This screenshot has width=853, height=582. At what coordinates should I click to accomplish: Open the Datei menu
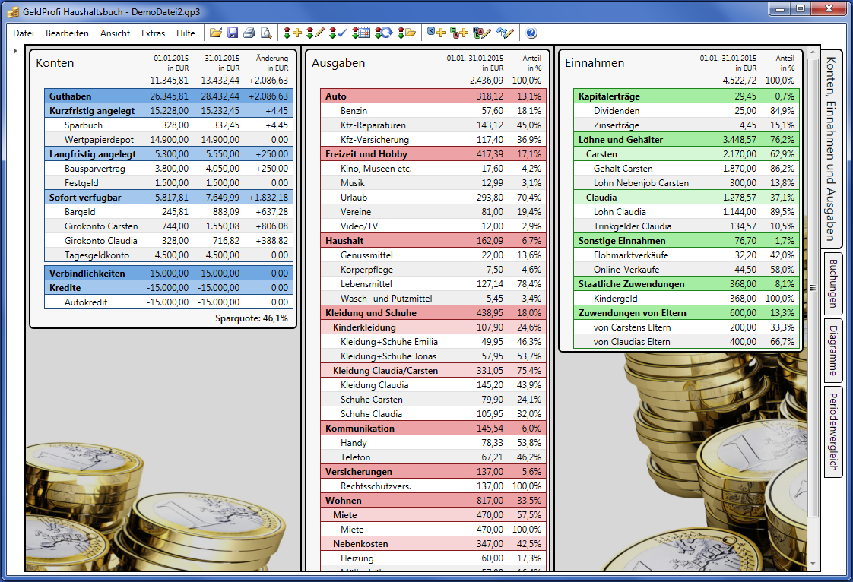point(24,33)
